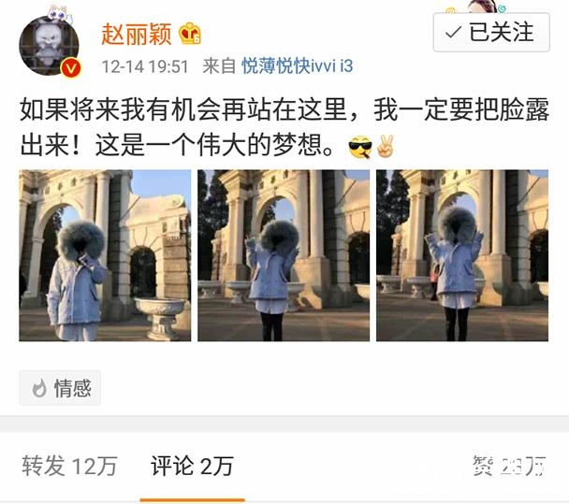569x504 pixels.
Task: Open 赵丽颖 username link
Action: [x=136, y=34]
